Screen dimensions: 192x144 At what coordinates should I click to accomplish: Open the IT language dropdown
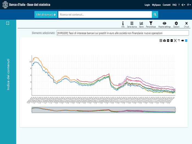pos(189,5)
